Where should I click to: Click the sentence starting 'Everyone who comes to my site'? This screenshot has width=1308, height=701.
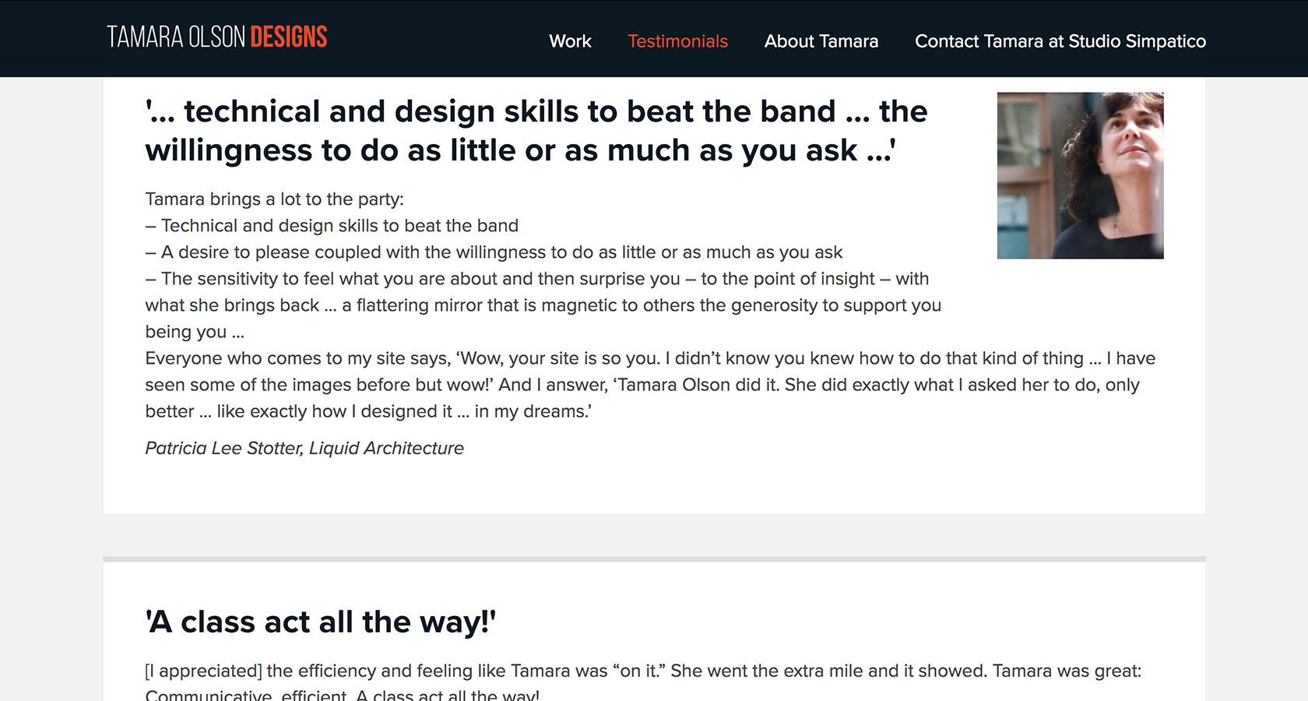pyautogui.click(x=650, y=385)
